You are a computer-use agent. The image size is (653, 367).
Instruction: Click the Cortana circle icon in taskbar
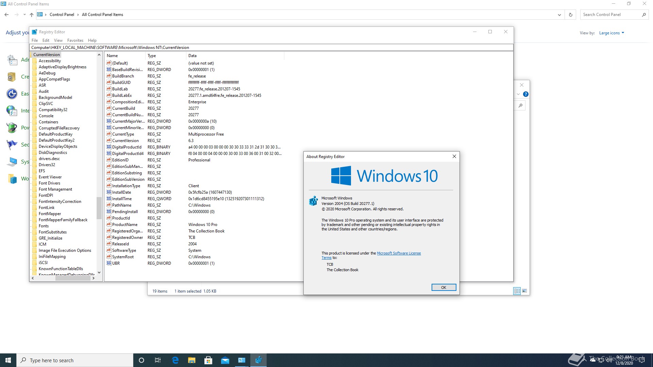pyautogui.click(x=141, y=360)
